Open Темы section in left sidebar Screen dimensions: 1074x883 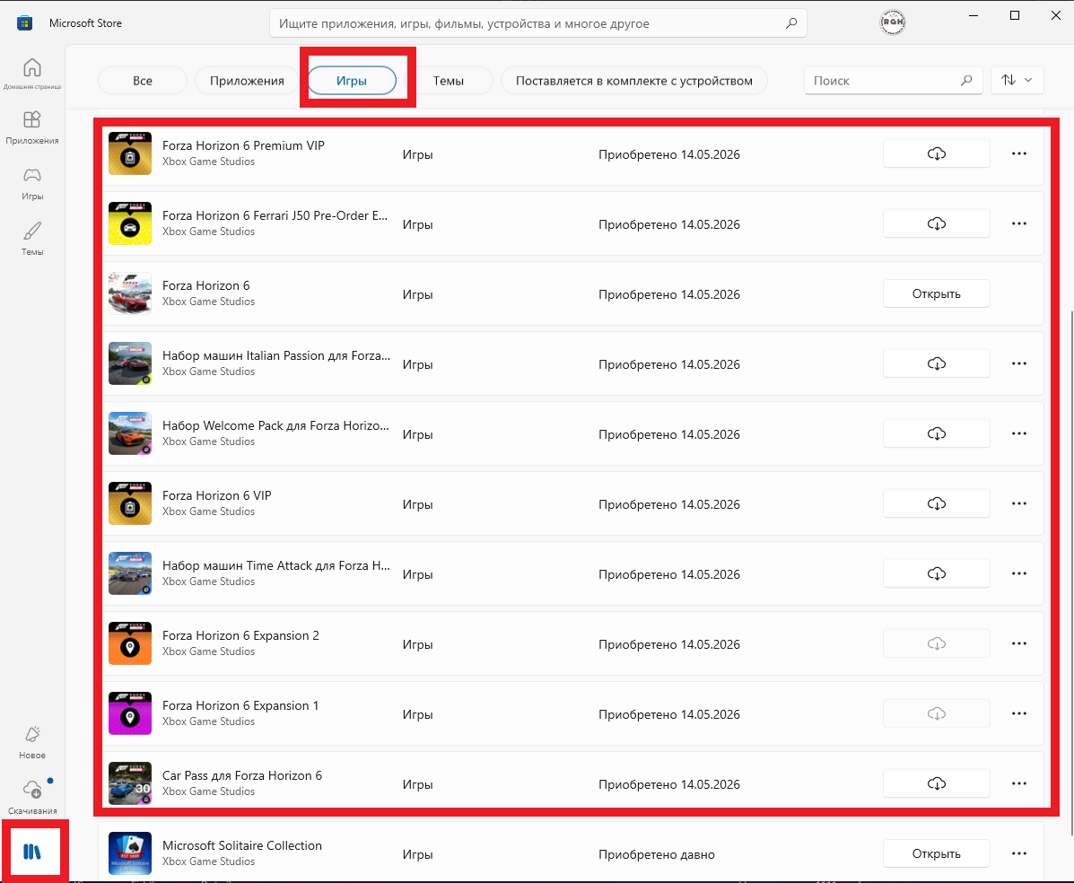click(x=32, y=239)
